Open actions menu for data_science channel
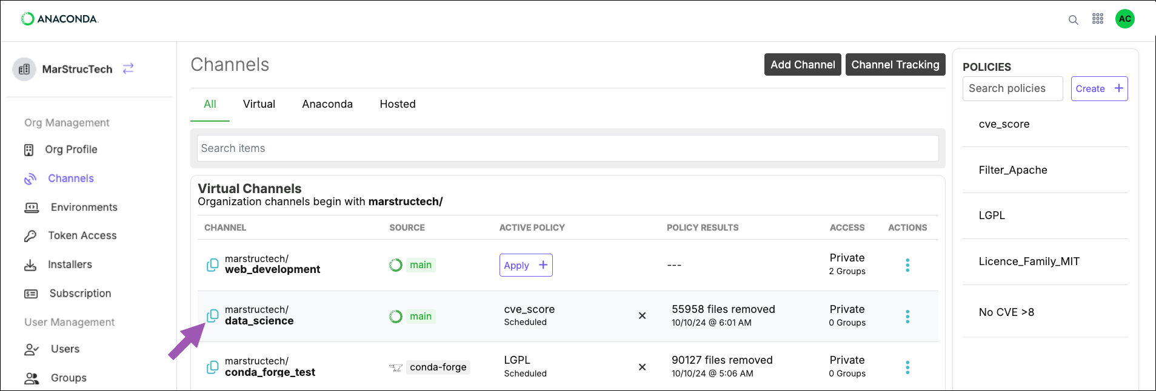1156x391 pixels. coord(907,317)
